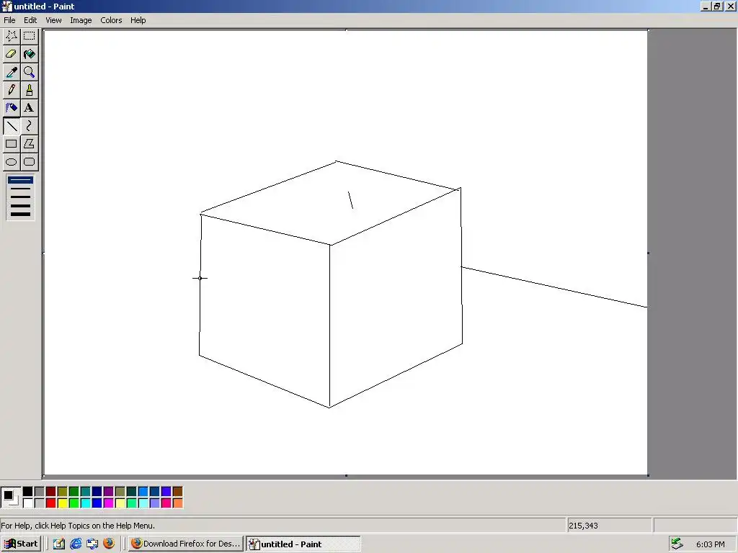This screenshot has width=738, height=553.
Task: Pick the Fill With Color bucket tool
Action: (x=29, y=54)
